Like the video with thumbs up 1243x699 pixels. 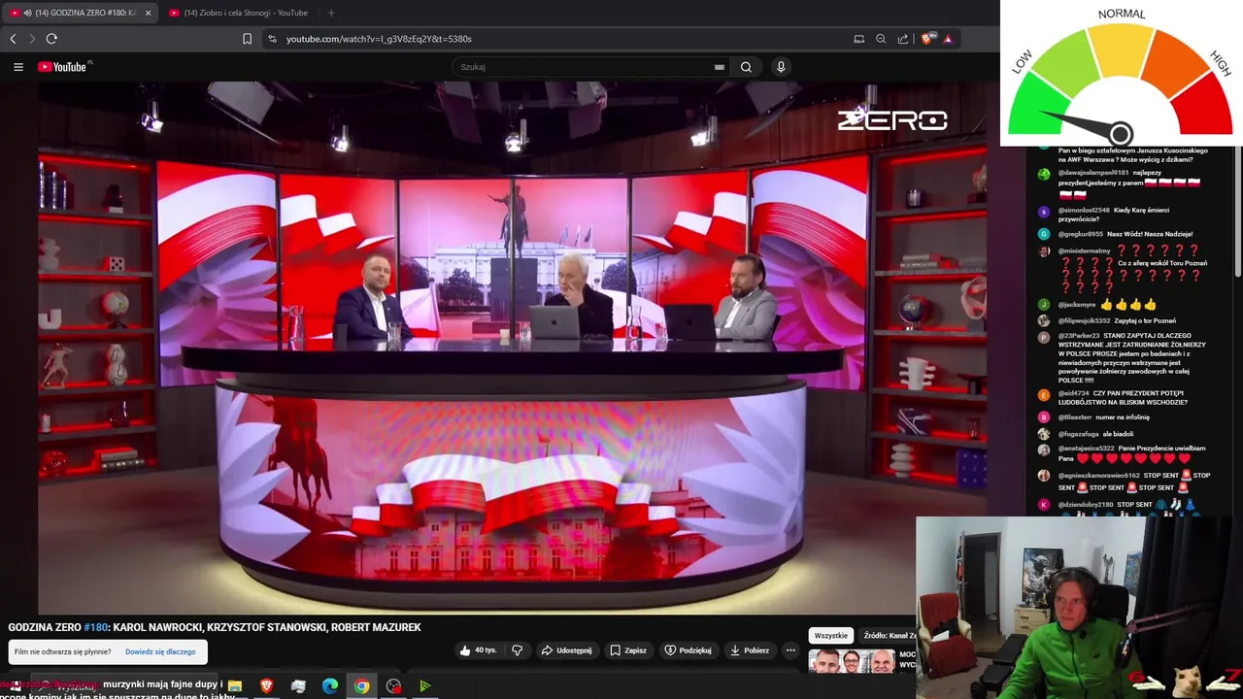pyautogui.click(x=477, y=650)
